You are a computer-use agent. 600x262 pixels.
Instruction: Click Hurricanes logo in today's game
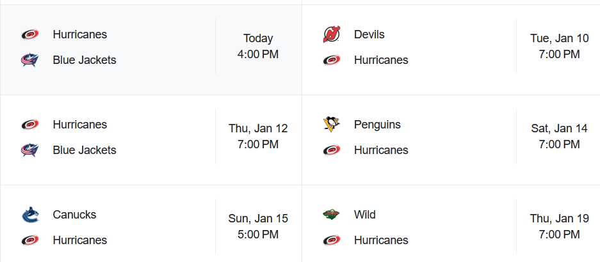[30, 35]
